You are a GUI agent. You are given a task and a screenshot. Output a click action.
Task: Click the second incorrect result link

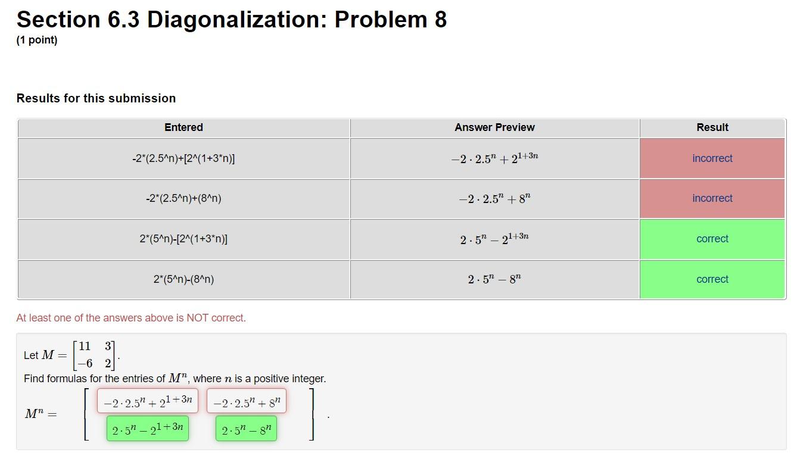(712, 198)
